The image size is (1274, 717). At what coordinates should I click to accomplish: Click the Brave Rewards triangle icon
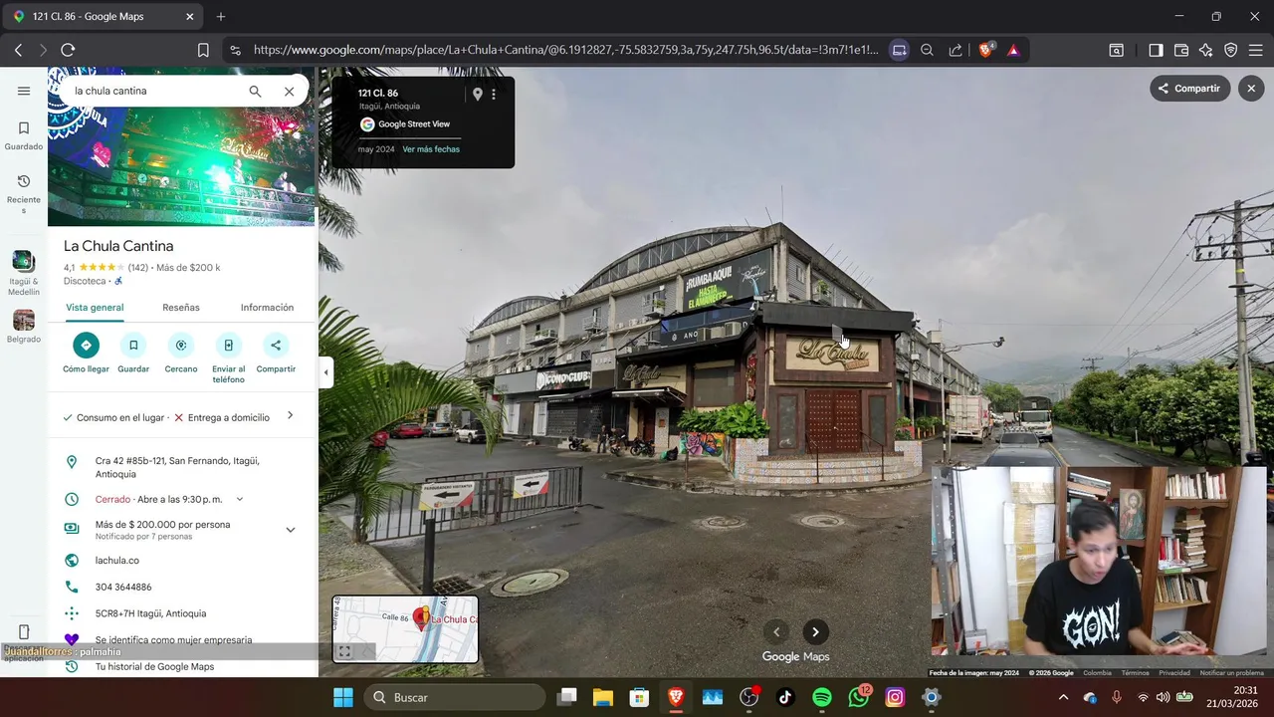tap(1013, 50)
